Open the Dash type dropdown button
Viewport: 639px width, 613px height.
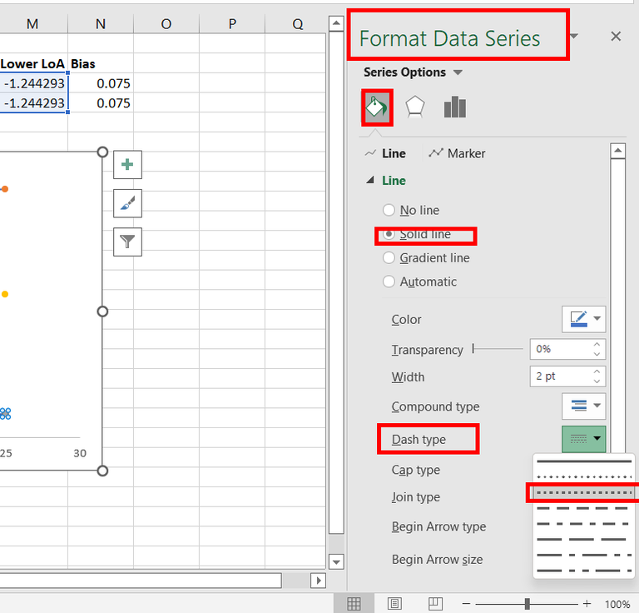[583, 439]
